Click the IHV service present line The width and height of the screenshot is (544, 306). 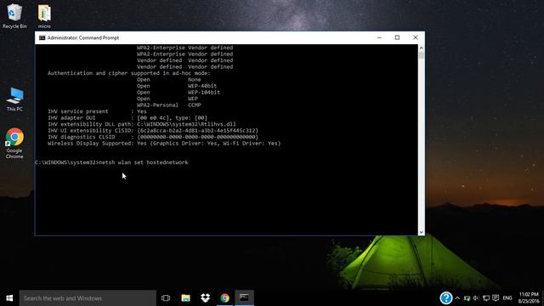click(x=97, y=111)
